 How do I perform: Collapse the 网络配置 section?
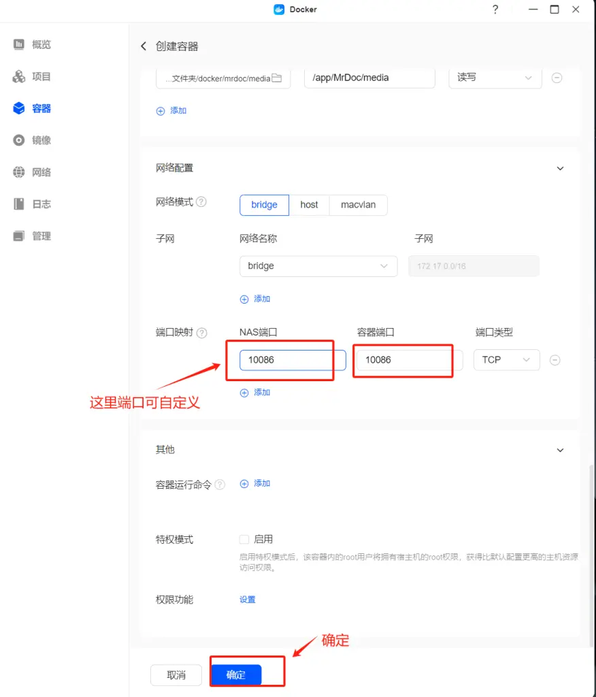click(560, 169)
